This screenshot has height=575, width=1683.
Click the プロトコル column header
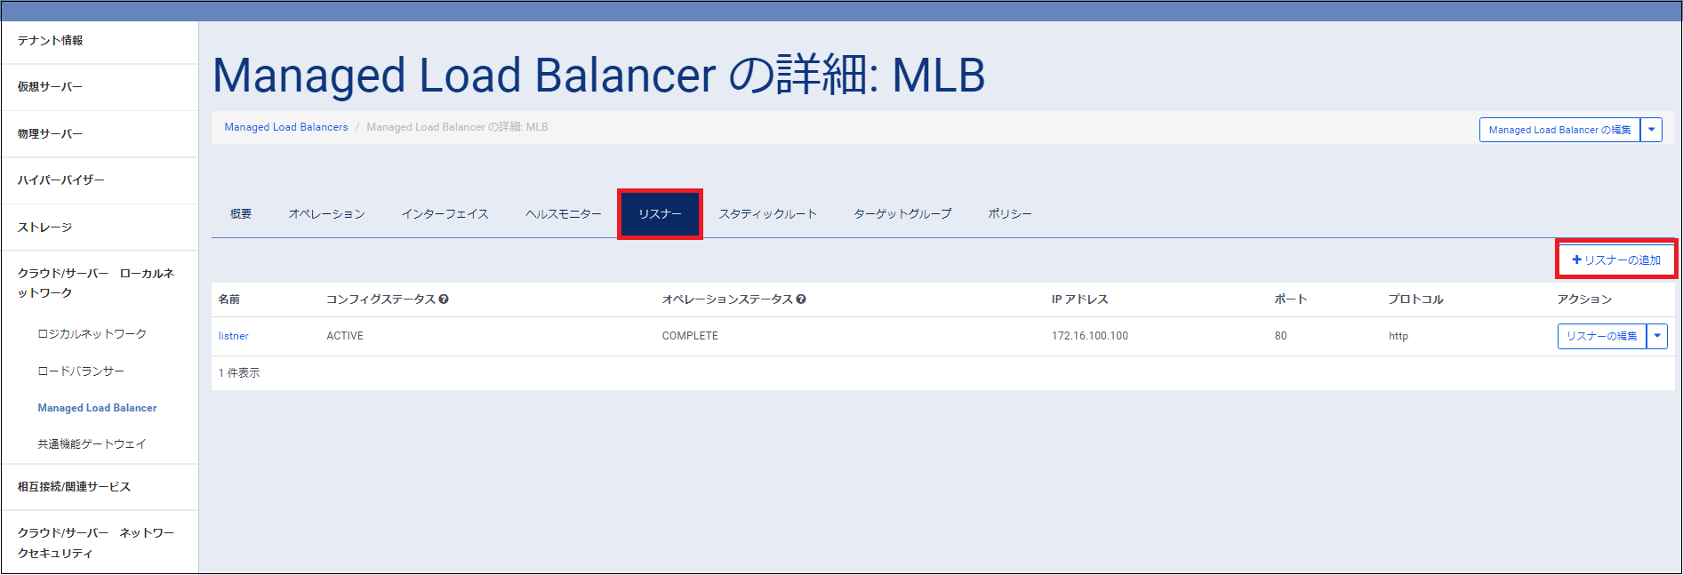(1416, 299)
